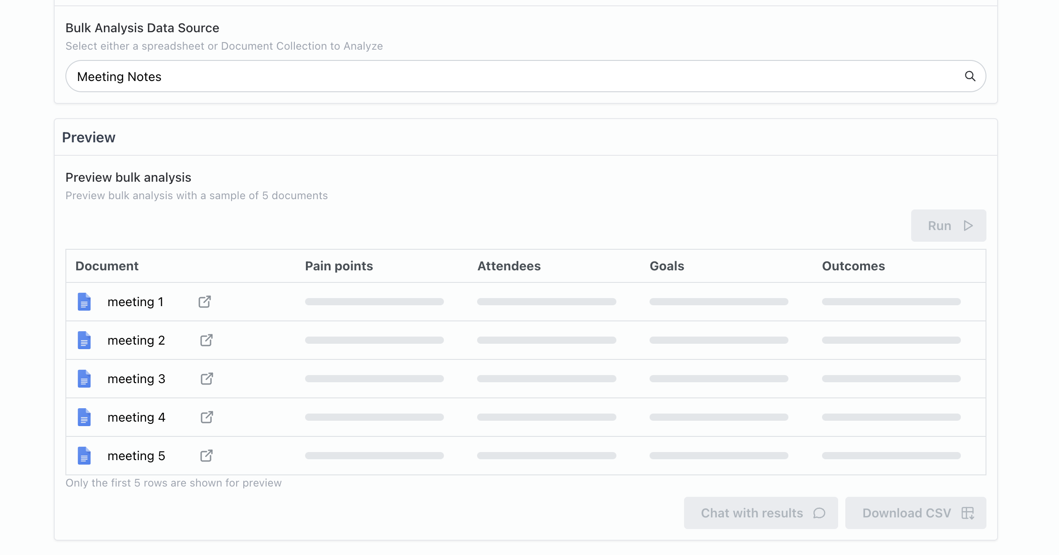Click meeting 3 document file icon
Screen dimensions: 1059x555
point(84,379)
